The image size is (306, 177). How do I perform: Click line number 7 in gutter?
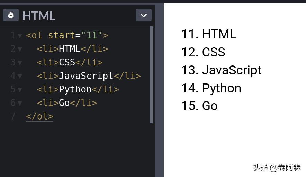tap(13, 116)
